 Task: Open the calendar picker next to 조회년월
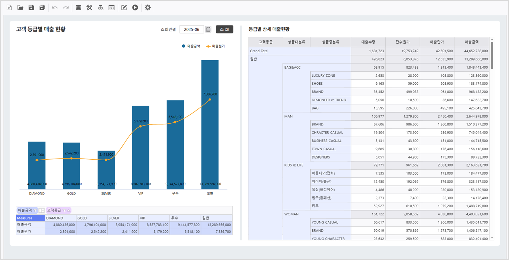coord(208,29)
